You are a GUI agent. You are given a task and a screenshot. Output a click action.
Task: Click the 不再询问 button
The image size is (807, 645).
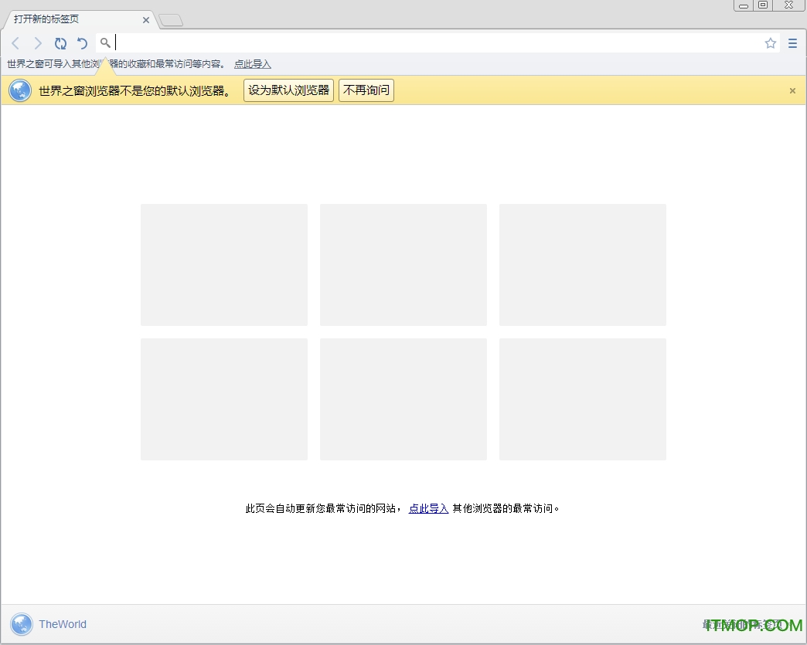[366, 90]
